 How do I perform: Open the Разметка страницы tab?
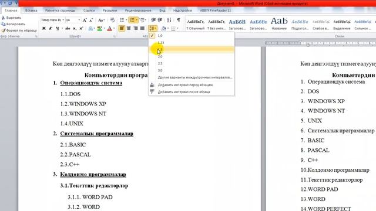[x=60, y=11]
